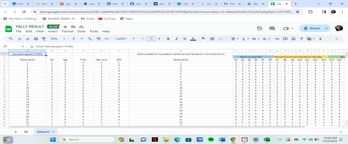The height and width of the screenshot is (144, 348).
Task: Click the Windows taskbar Search box
Action: 87,139
